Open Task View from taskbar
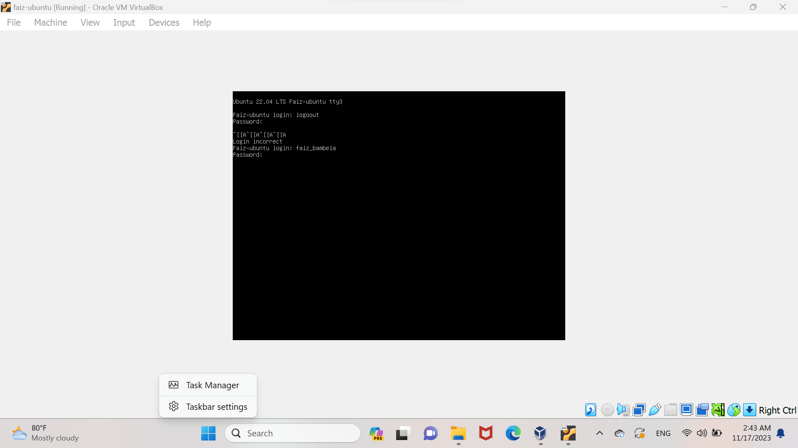Viewport: 798px width, 448px height. tap(403, 433)
